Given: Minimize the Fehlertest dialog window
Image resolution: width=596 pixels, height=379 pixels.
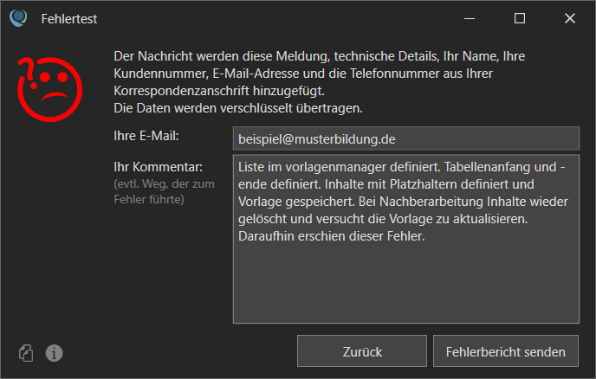Looking at the screenshot, I should coord(470,17).
